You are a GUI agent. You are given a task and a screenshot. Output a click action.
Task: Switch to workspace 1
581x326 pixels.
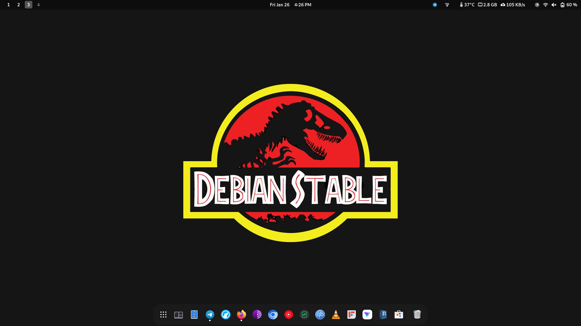tap(8, 5)
